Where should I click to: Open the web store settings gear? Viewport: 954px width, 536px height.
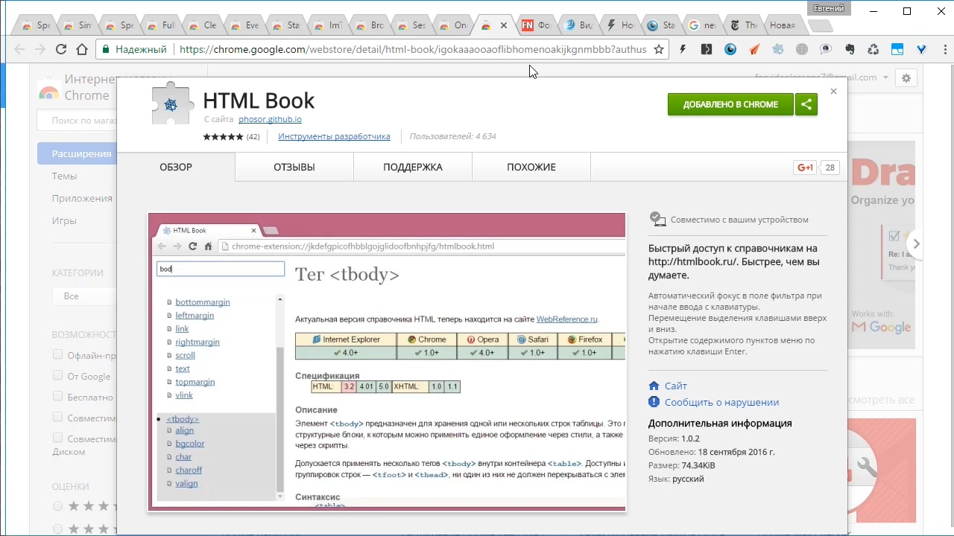906,77
